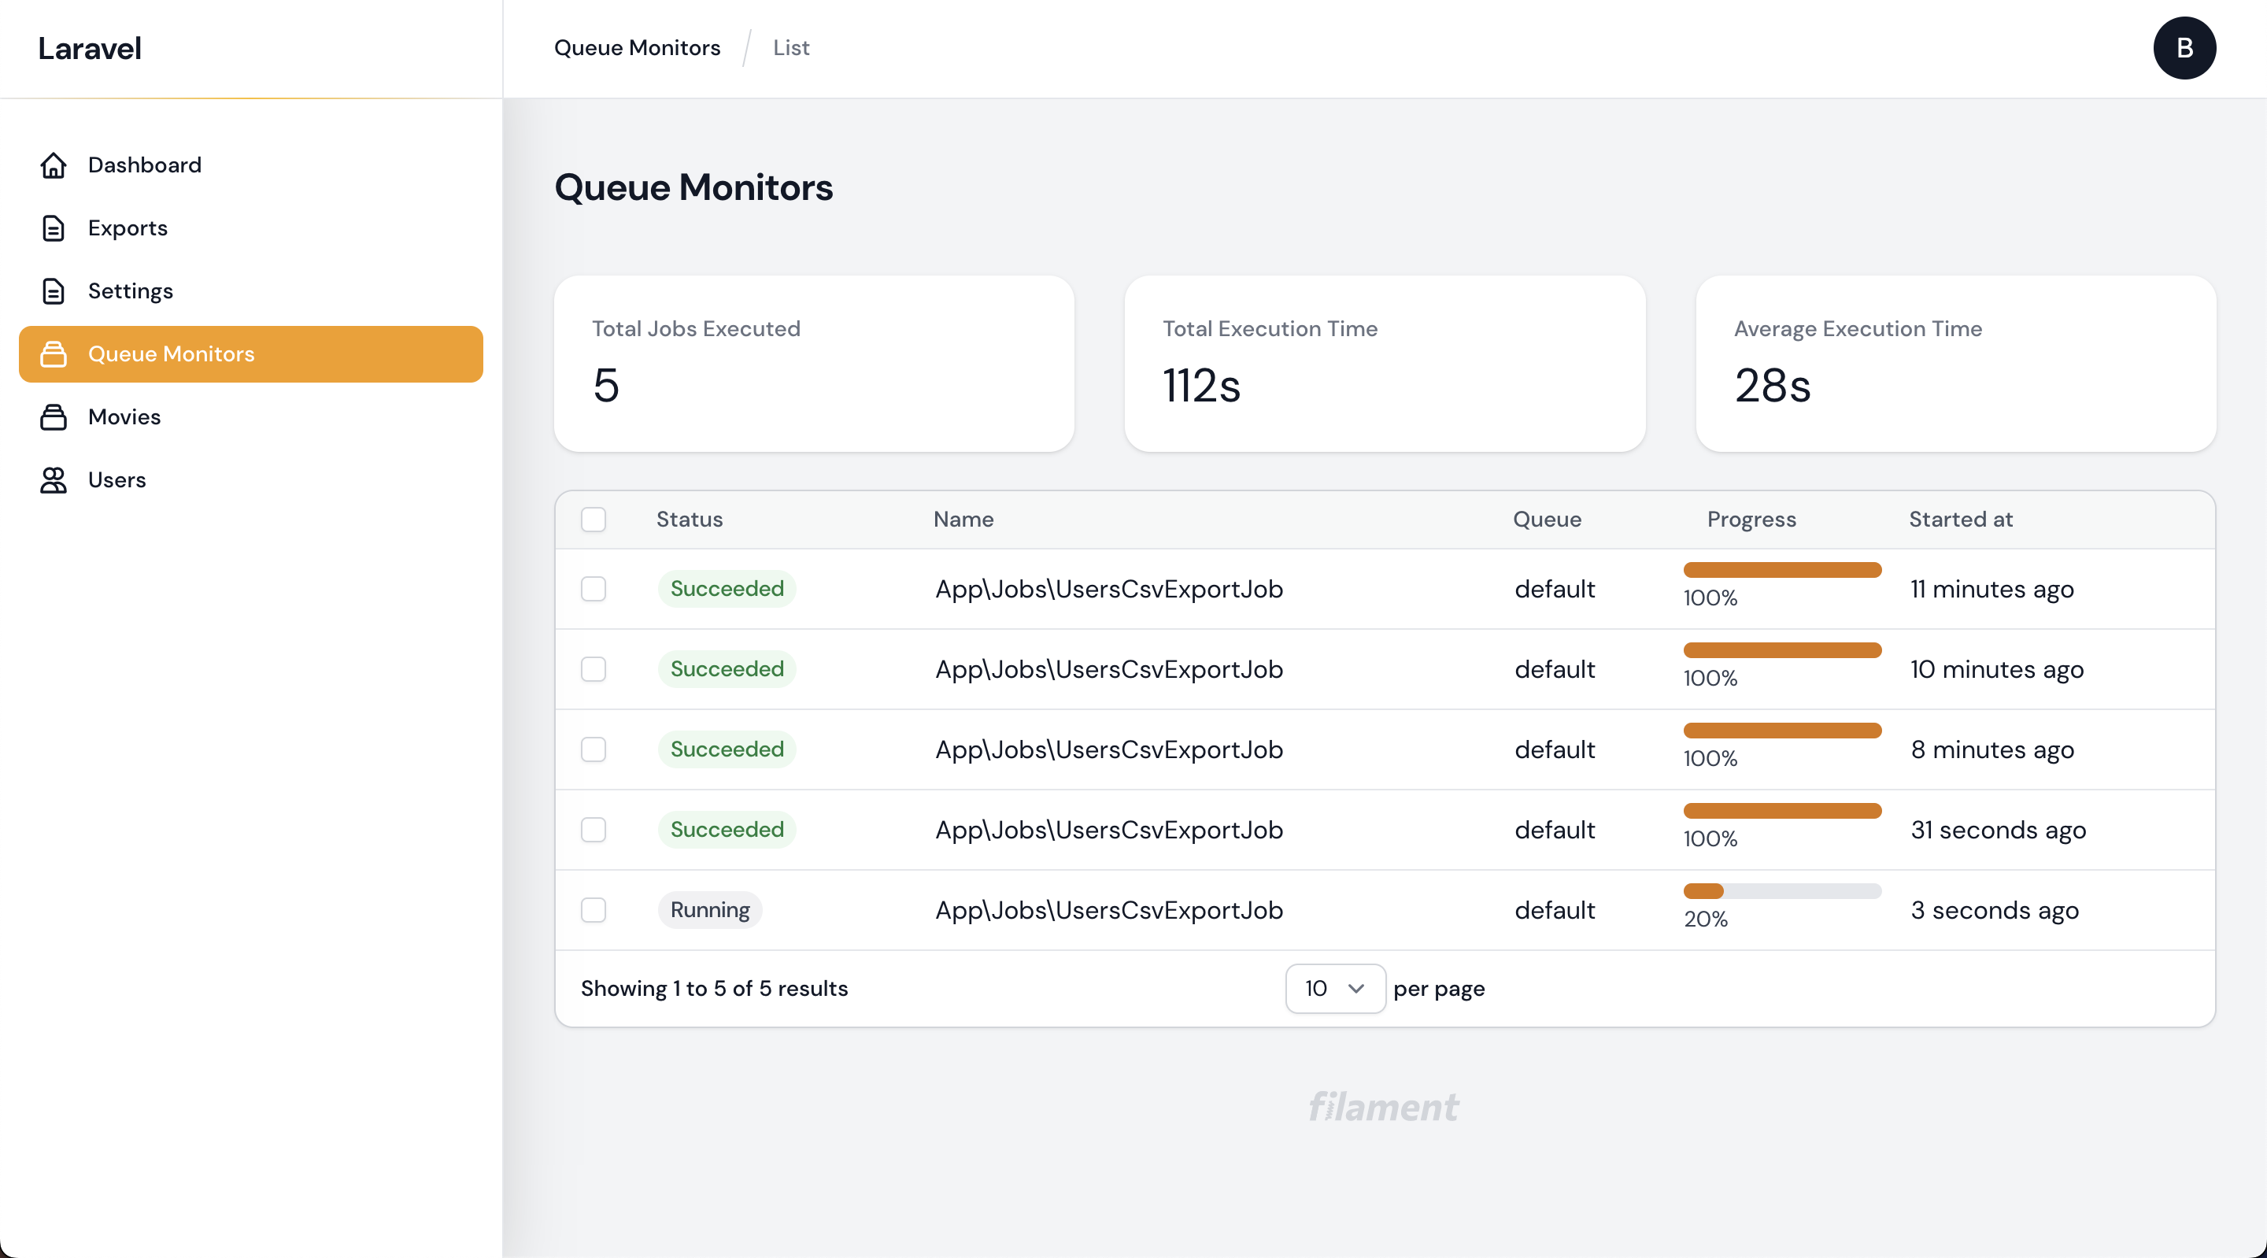Click the Queue Monitors inbox icon
This screenshot has height=1258, width=2267.
[x=54, y=354]
